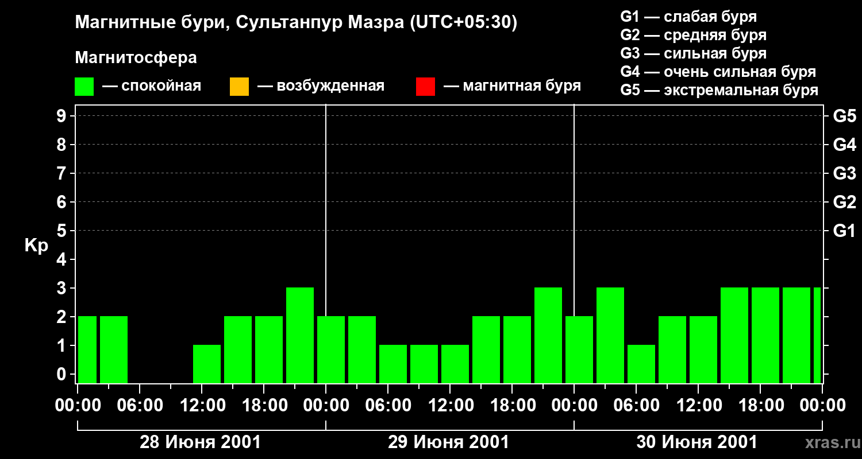Select the 'G3 — сильная буря' legend line
The image size is (862, 459).
point(694,53)
